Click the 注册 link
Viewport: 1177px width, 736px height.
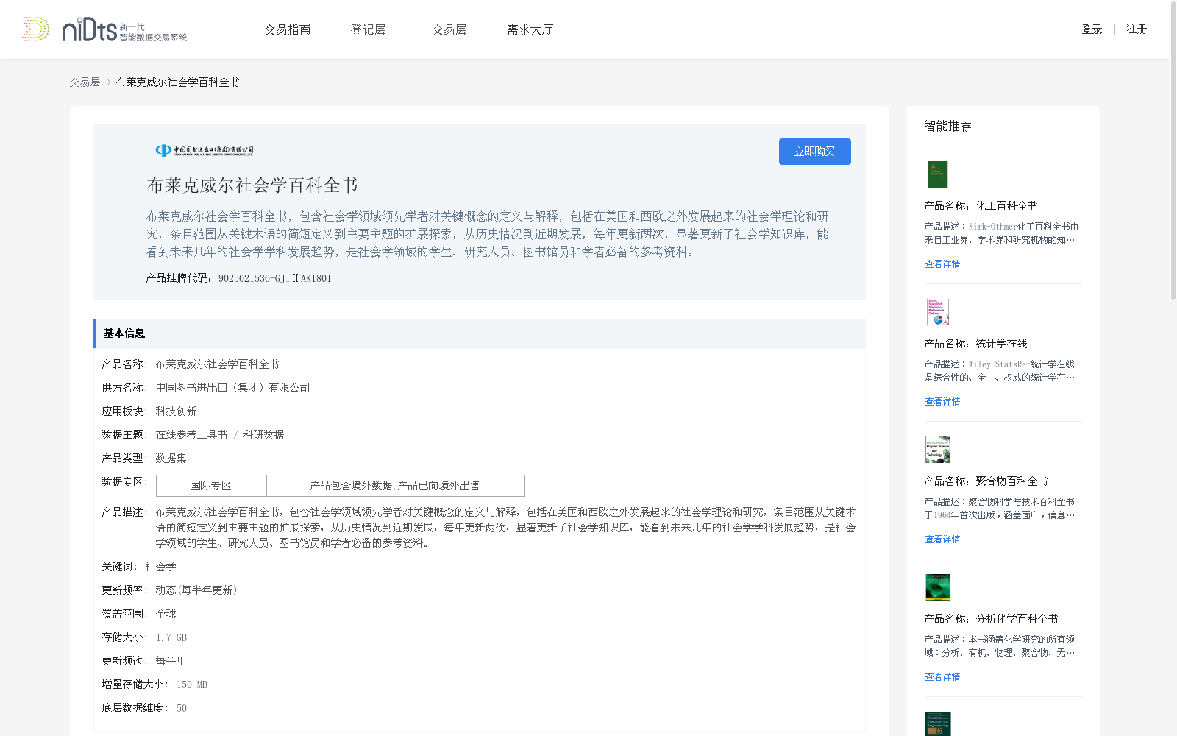1137,29
